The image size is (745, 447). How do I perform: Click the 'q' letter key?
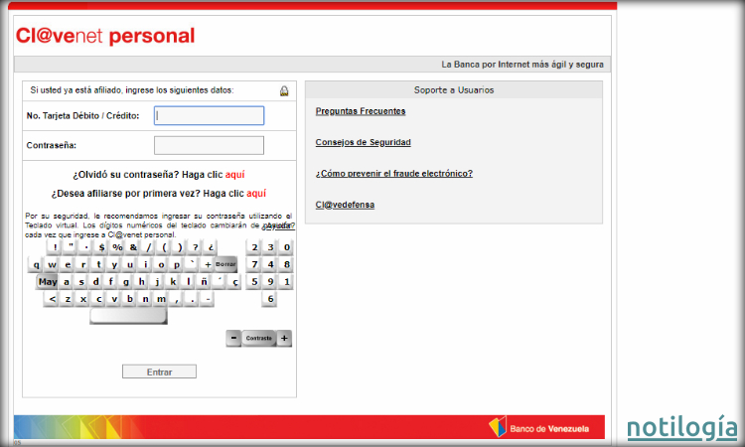(x=36, y=264)
